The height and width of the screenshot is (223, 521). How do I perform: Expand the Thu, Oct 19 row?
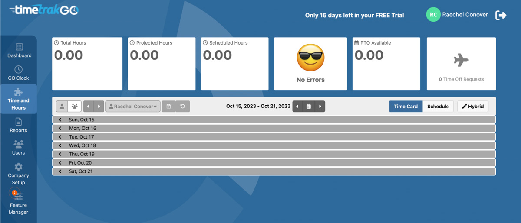[x=274, y=154]
